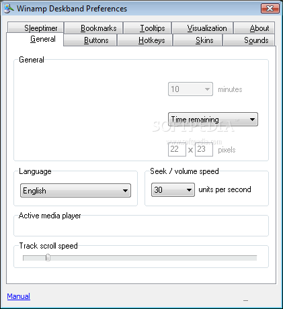Open the About tab
Screen dimensions: 283x309
click(x=254, y=28)
